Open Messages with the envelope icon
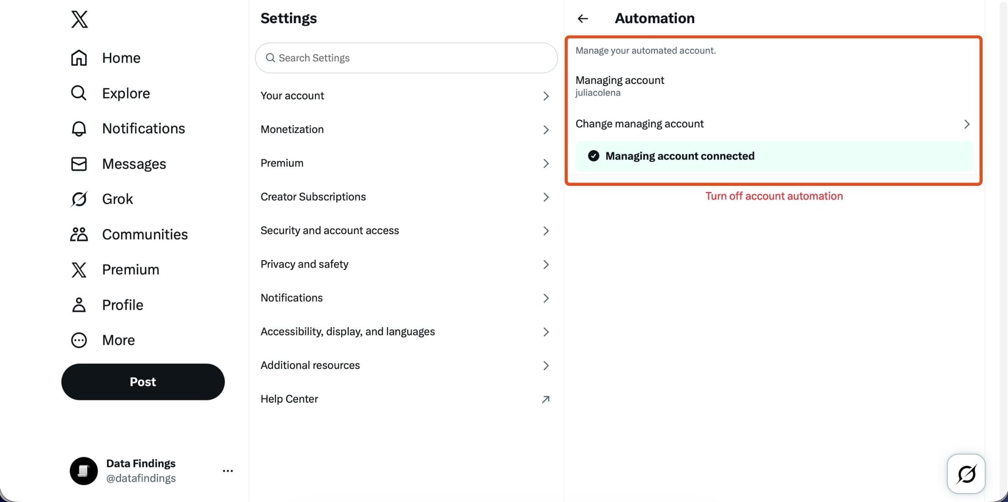 pos(79,164)
